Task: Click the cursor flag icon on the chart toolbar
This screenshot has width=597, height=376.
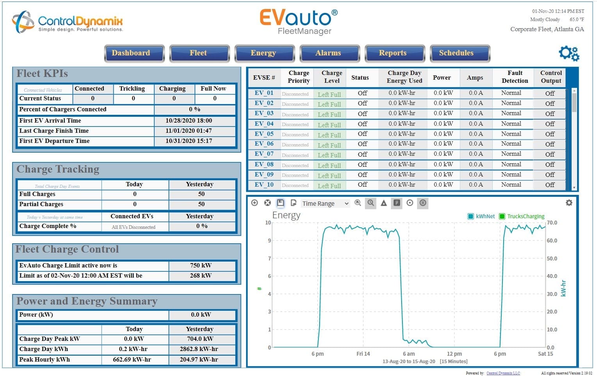Action: tap(397, 203)
